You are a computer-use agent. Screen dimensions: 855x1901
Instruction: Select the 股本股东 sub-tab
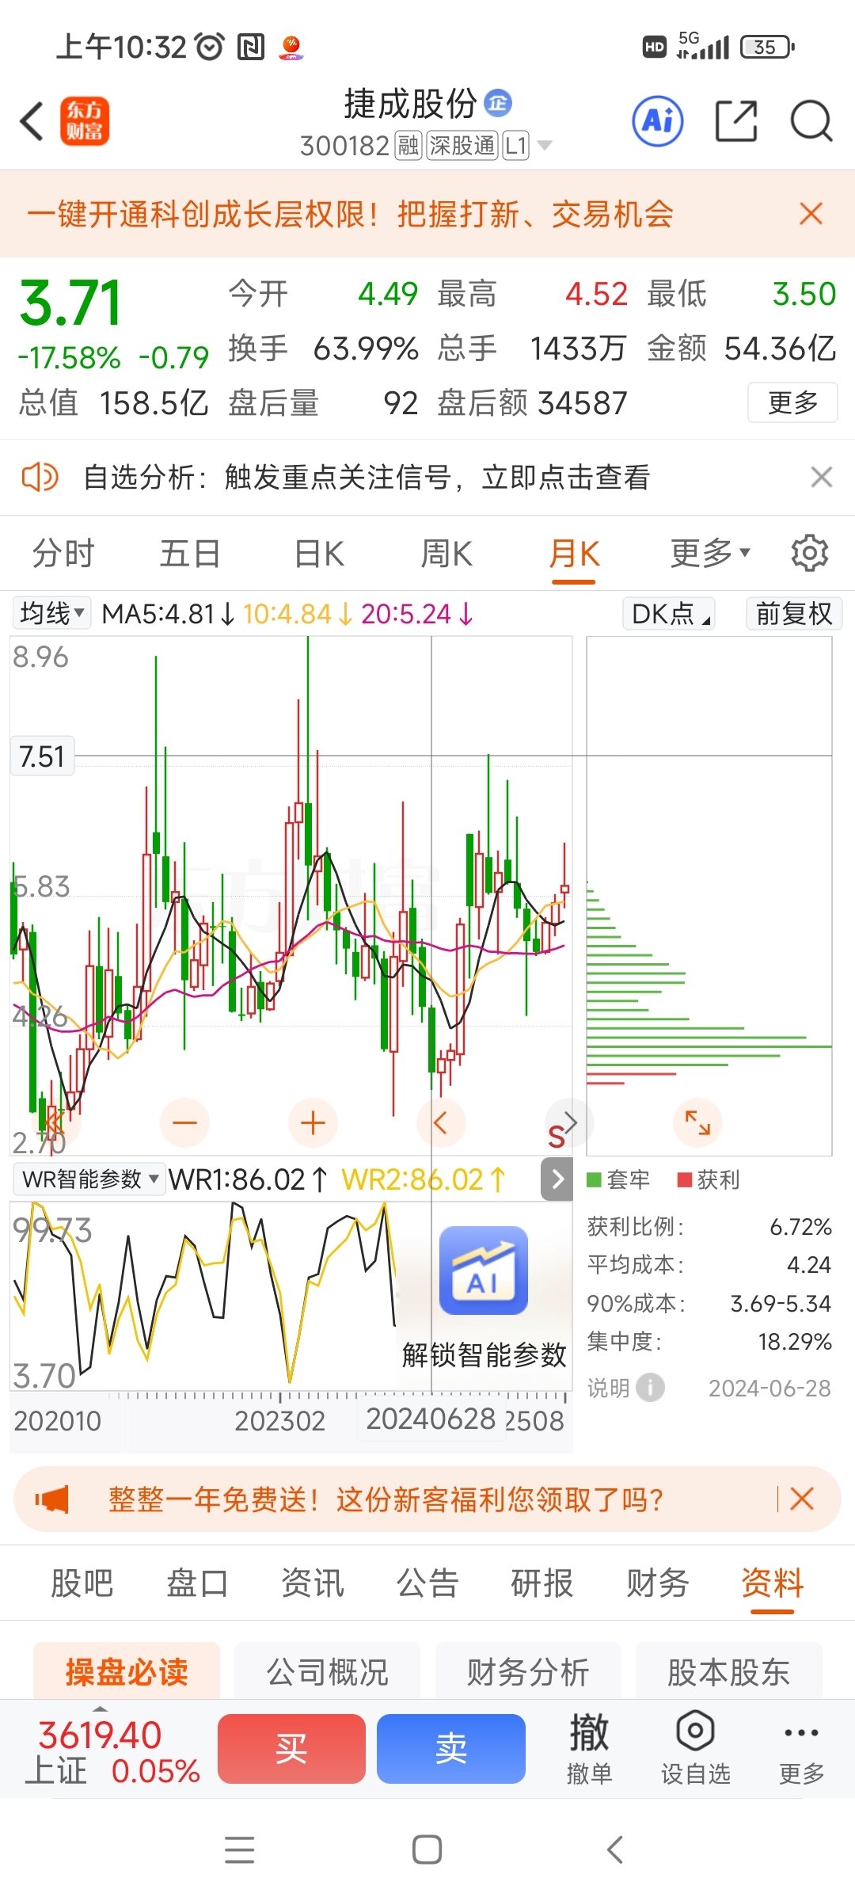729,1671
